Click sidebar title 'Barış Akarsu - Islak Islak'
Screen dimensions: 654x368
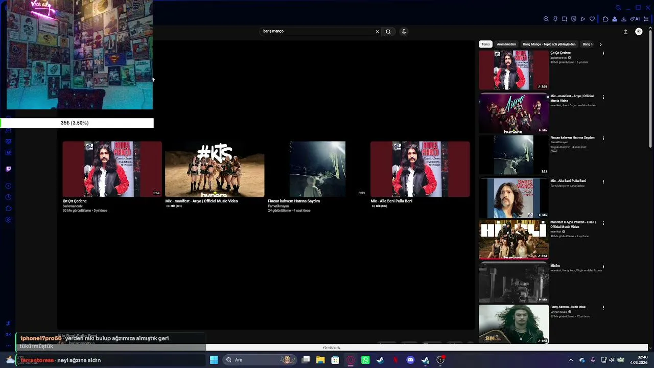click(568, 307)
